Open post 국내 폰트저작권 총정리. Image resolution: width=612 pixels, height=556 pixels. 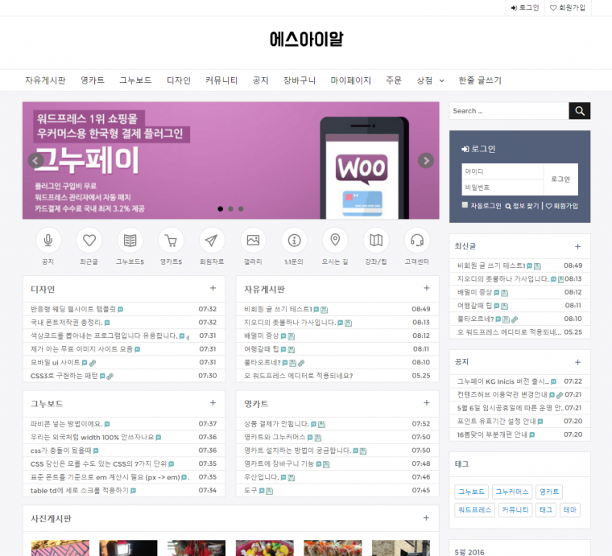[66, 323]
